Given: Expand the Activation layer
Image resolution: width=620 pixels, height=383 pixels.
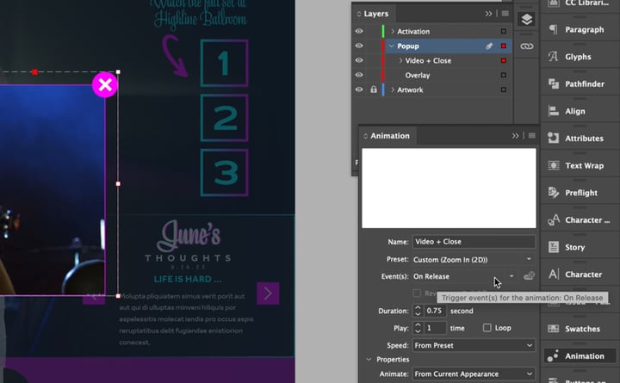Looking at the screenshot, I should [x=393, y=31].
